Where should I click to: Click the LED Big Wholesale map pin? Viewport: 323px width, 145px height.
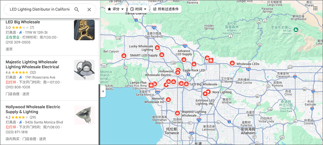point(186,84)
